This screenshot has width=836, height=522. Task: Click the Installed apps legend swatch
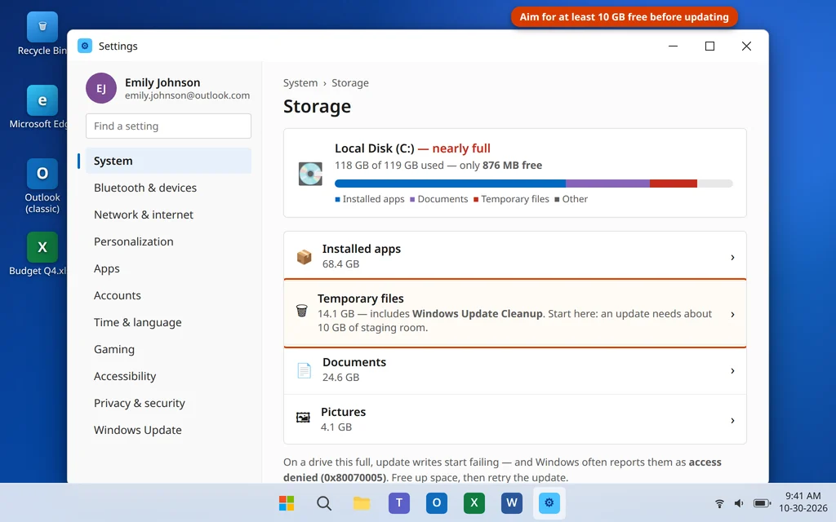point(337,200)
